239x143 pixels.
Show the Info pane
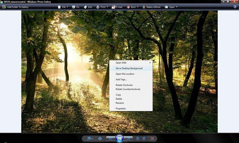[x=88, y=7]
